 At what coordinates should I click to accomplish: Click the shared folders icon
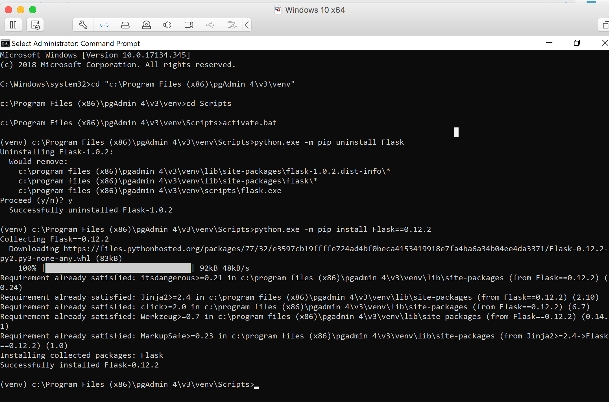(x=232, y=25)
